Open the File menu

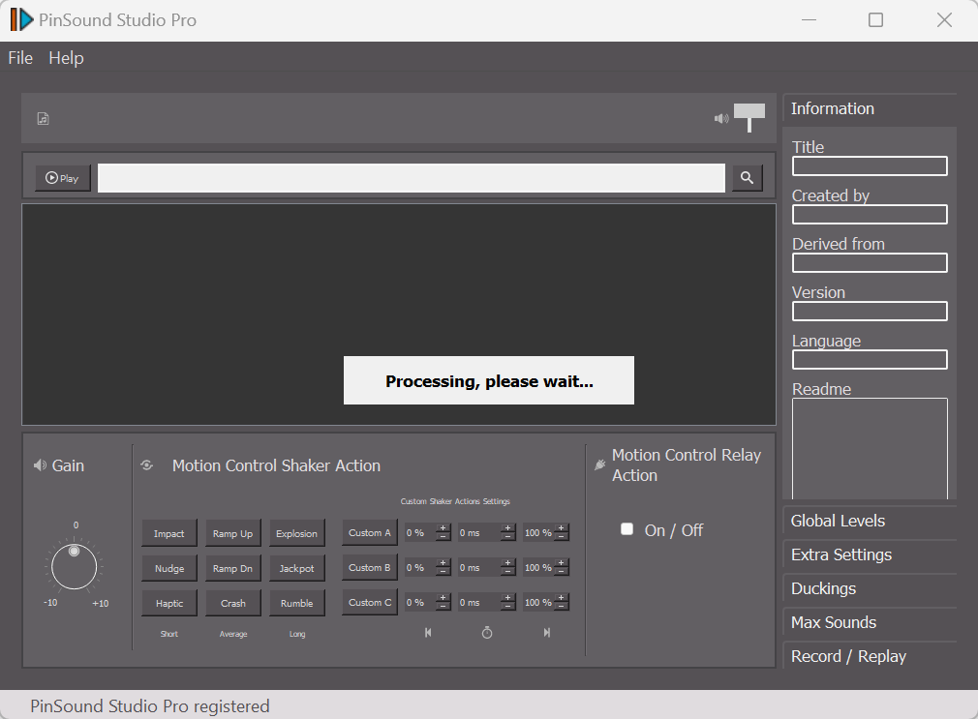pos(20,58)
